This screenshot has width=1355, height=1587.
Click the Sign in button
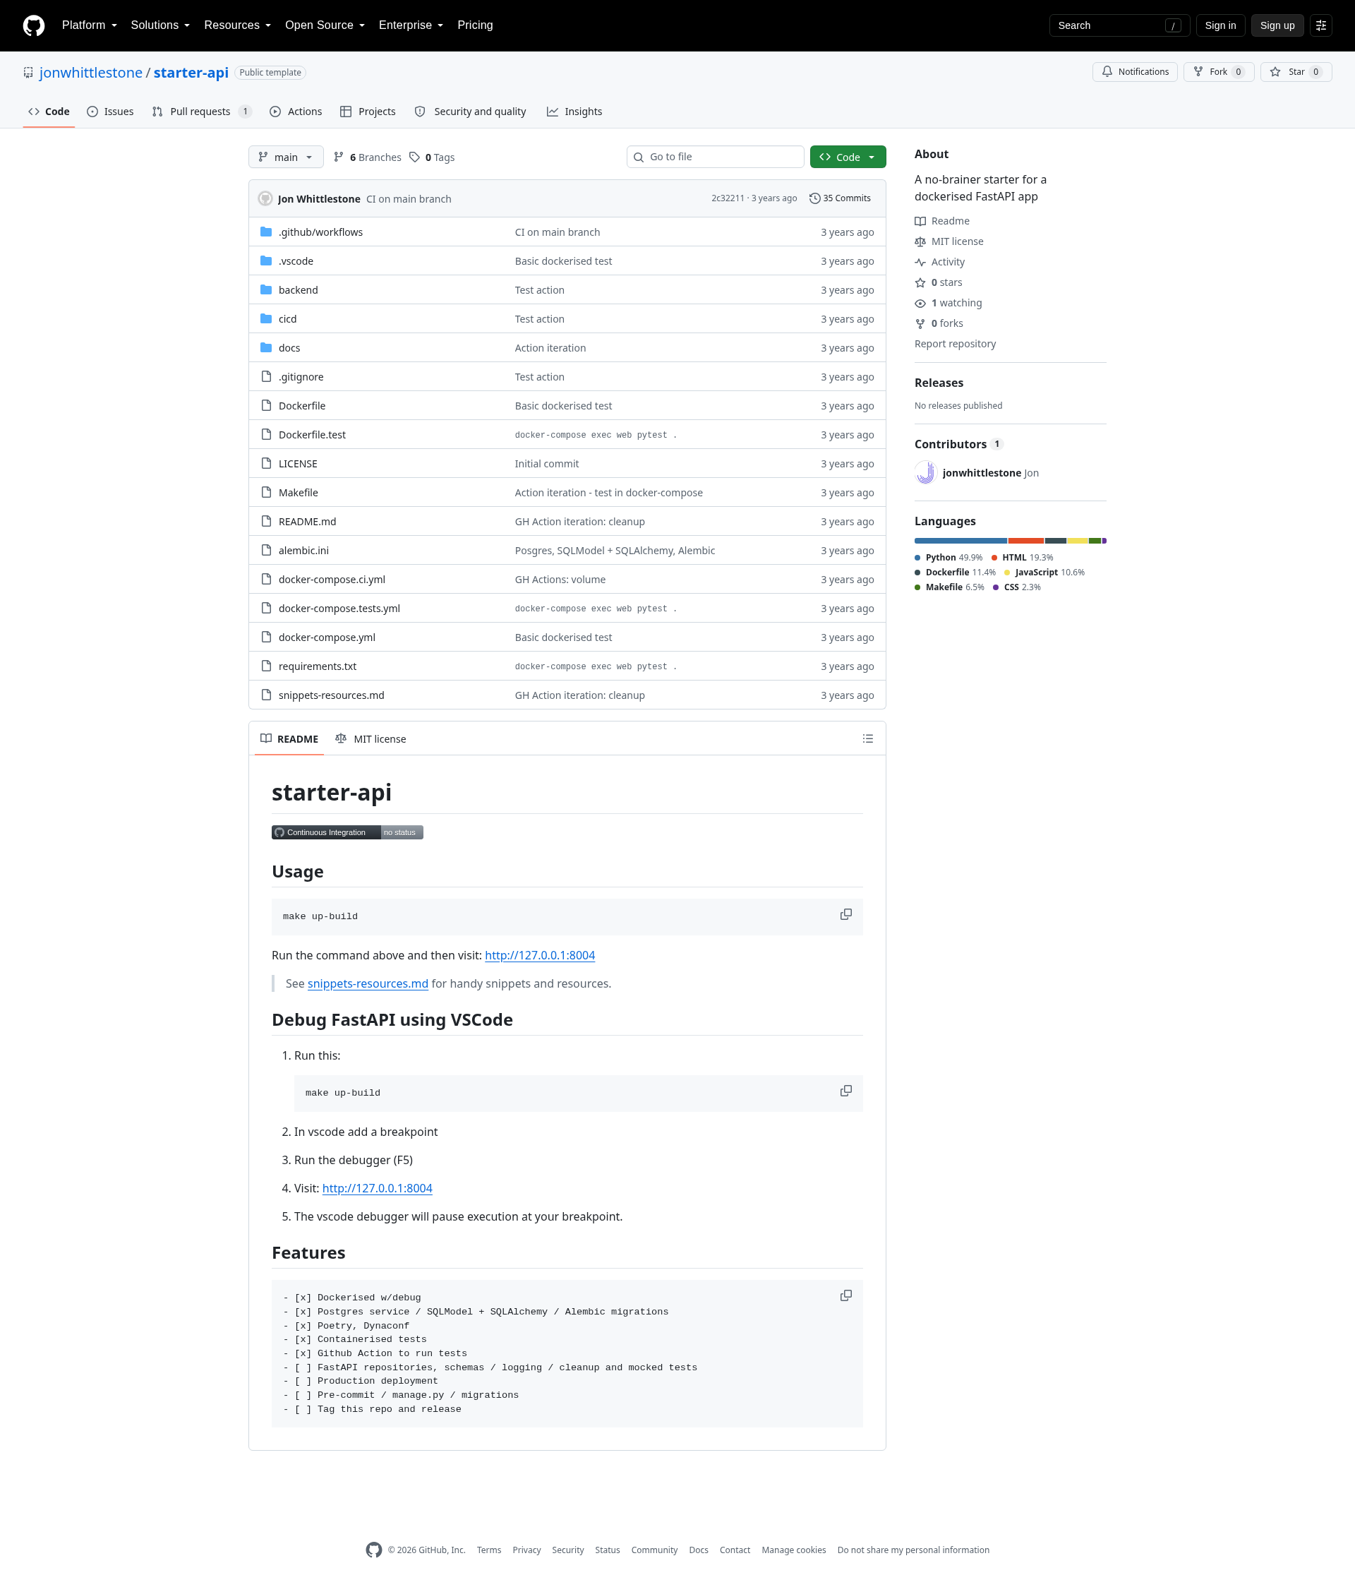(x=1220, y=25)
